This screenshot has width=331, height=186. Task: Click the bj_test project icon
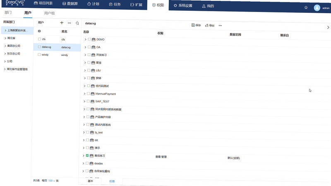coord(92,132)
